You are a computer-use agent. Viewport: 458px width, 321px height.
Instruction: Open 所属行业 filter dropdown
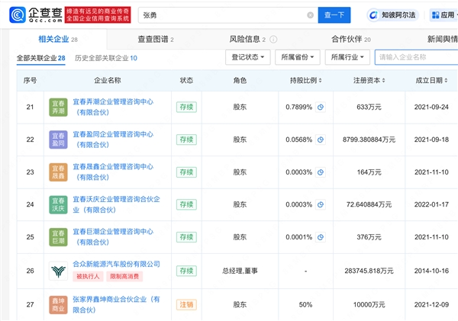click(347, 57)
